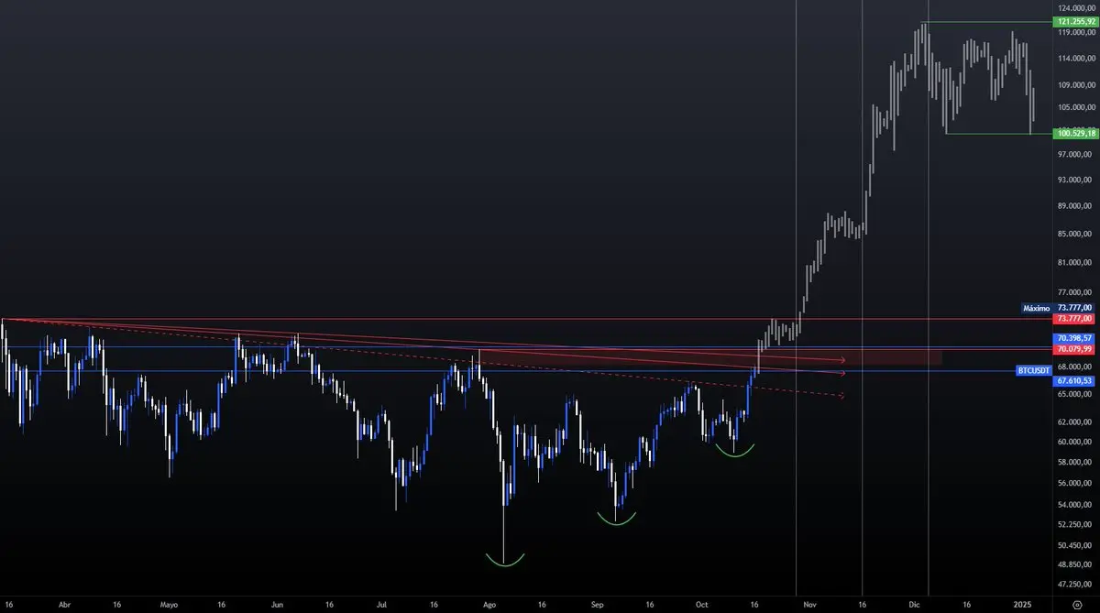Click the 85.000,00 price axis value
Screen dimensions: 1100x613
point(1075,233)
